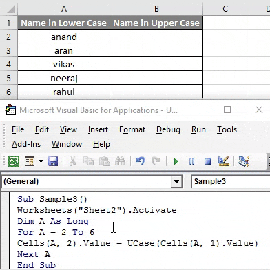
Task: Select the cell containing 'rahul'
Action: [64, 92]
